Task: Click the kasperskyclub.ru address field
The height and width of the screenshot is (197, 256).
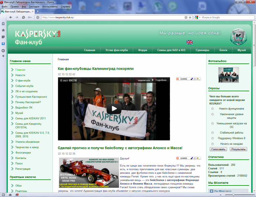Action: pos(113,17)
